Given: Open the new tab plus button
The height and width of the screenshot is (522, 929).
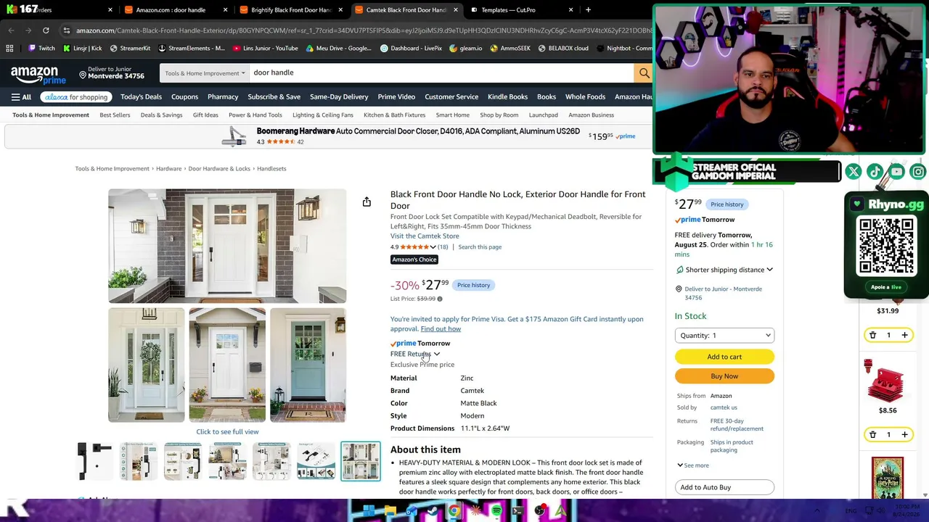Looking at the screenshot, I should click(x=588, y=10).
